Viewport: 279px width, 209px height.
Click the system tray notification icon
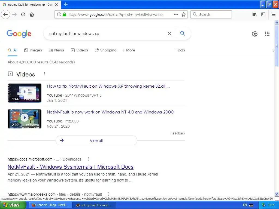click(263, 205)
